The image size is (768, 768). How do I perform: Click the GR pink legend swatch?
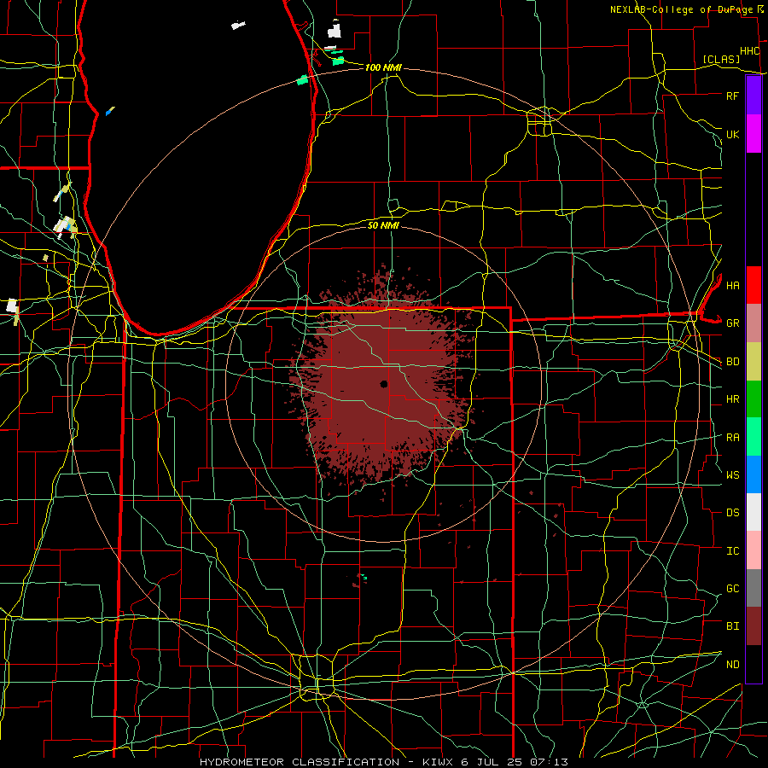[753, 323]
